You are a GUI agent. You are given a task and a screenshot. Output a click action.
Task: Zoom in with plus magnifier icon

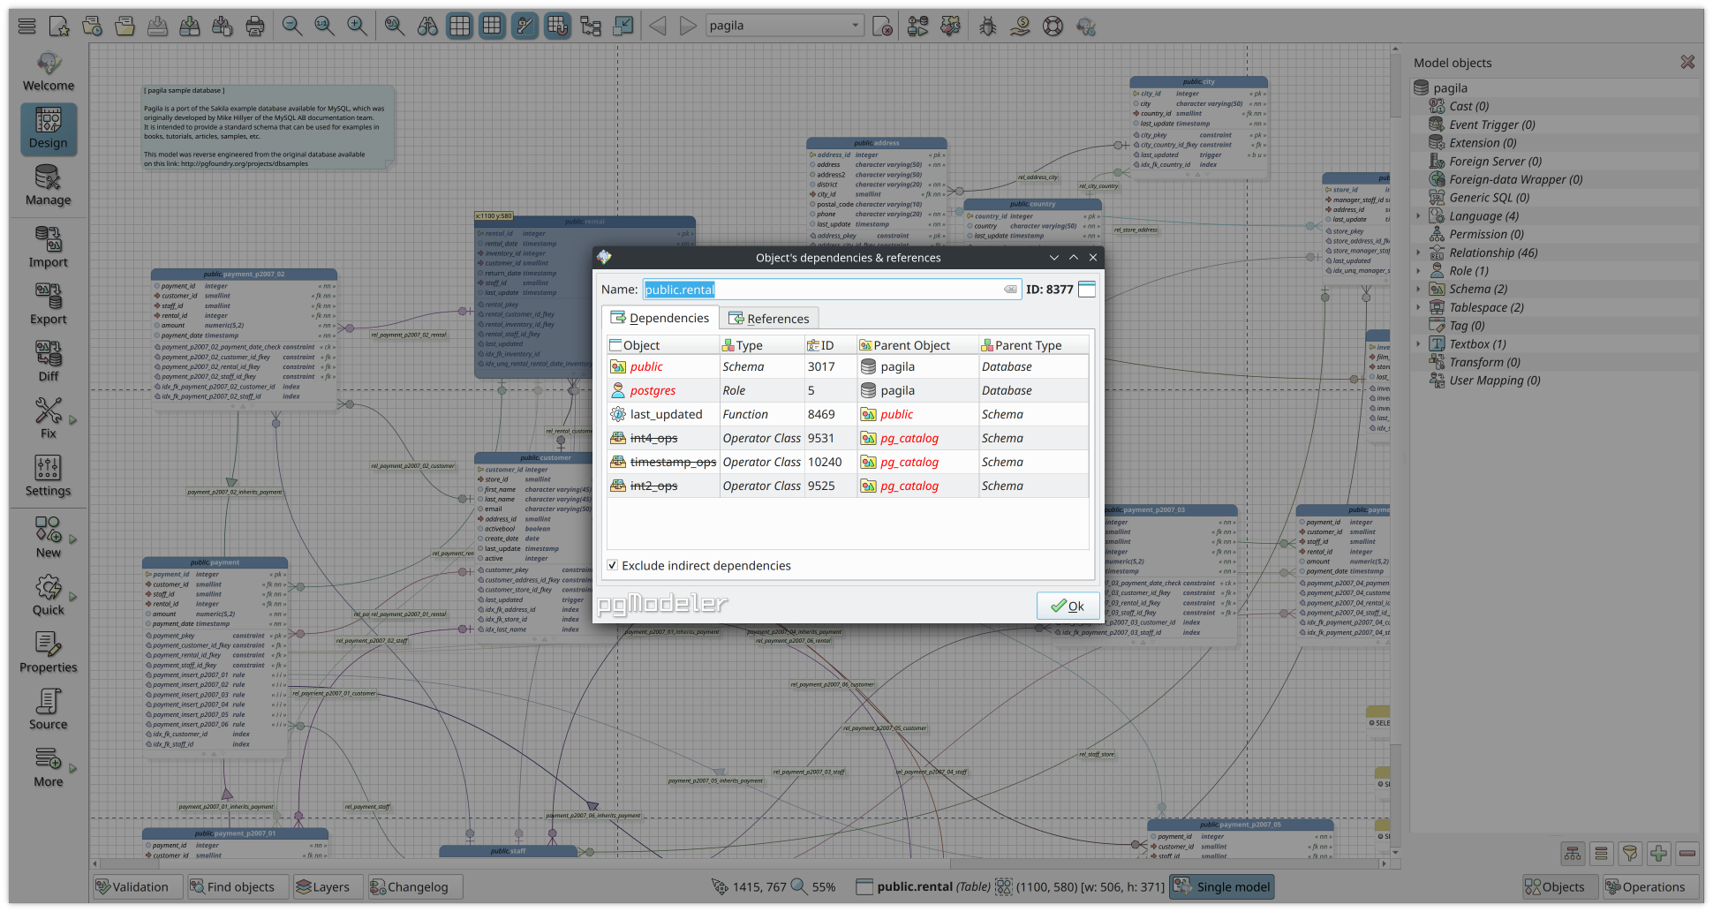(357, 26)
